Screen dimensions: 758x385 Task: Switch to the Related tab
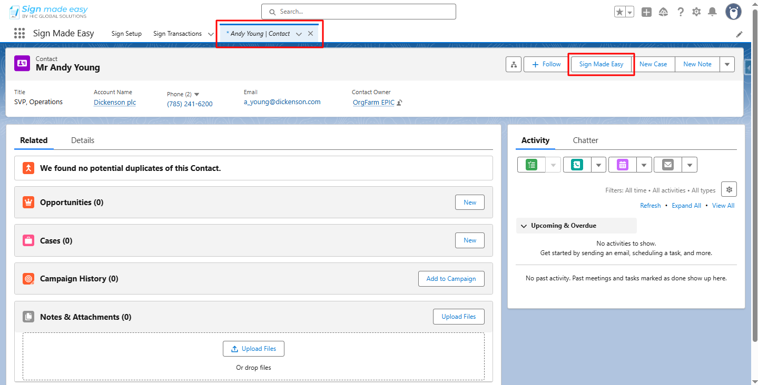click(34, 140)
